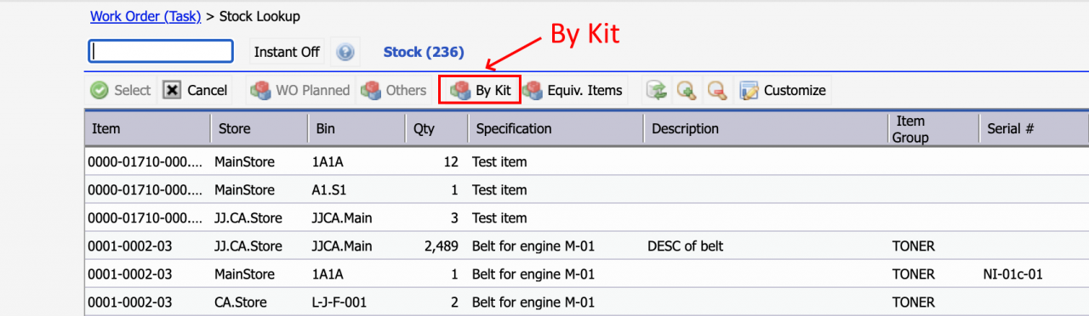Show WO Planned stock items
Viewport: 1089px width, 316px height.
(x=299, y=90)
